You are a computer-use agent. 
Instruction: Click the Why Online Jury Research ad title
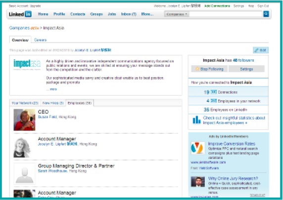click(233, 178)
